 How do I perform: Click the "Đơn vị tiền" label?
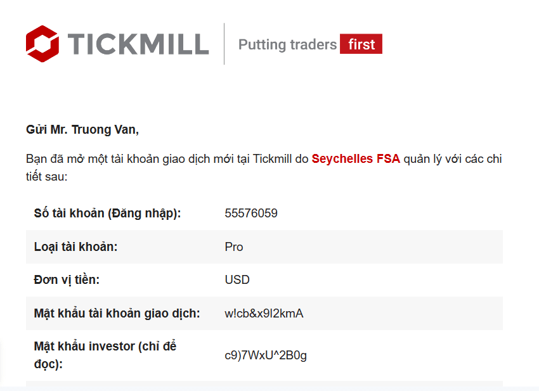click(67, 280)
